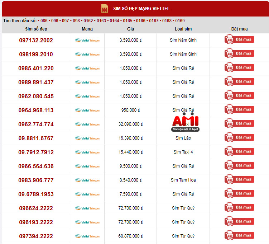
Task: Click the Giá column header
Action: coord(130,29)
